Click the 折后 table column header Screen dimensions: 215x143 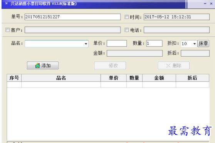pyautogui.click(x=192, y=78)
